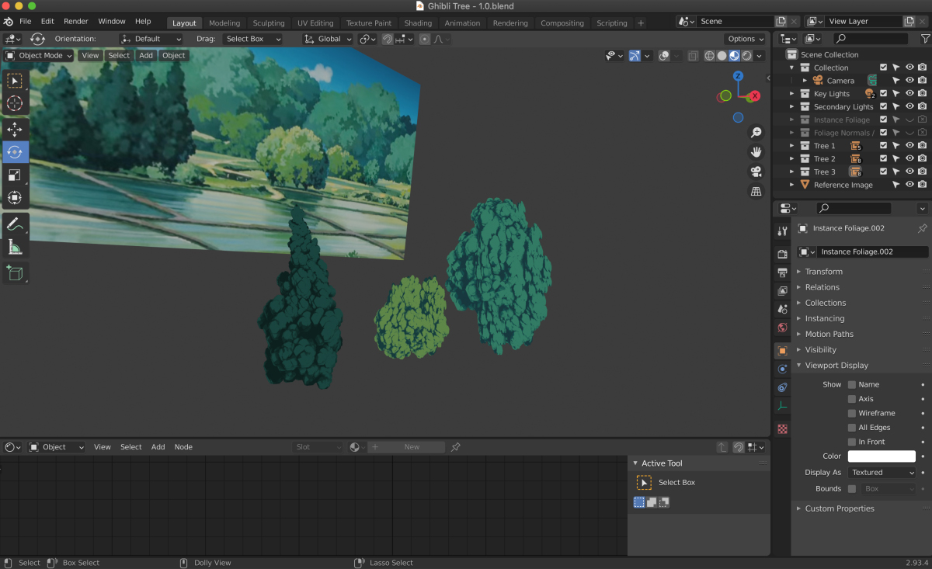932x569 pixels.
Task: Activate the Transform tool
Action: point(15,197)
